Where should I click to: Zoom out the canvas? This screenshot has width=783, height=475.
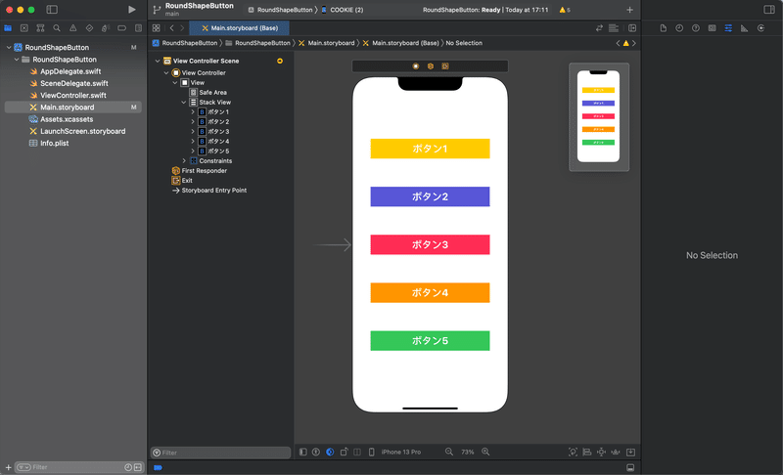click(449, 453)
